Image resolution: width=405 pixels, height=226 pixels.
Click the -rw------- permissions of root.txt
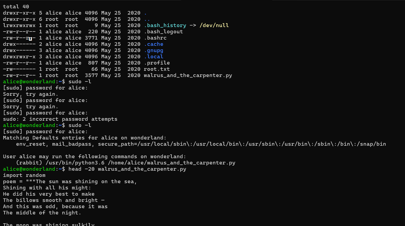tap(19, 69)
